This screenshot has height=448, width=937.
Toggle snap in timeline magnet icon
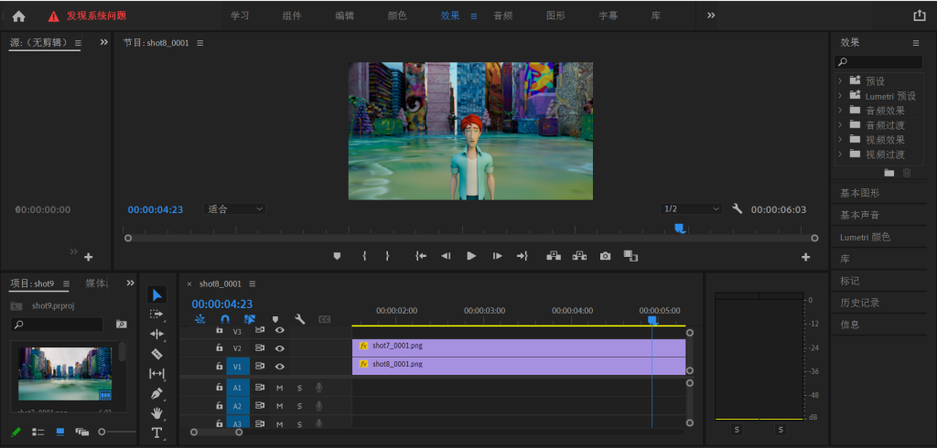tap(225, 320)
